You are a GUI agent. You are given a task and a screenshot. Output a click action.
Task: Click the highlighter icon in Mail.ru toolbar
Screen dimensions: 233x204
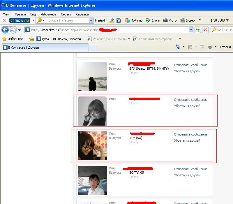[x=111, y=20]
